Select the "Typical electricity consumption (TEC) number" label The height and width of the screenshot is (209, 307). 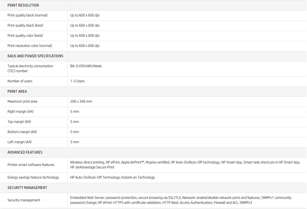[x=30, y=68]
